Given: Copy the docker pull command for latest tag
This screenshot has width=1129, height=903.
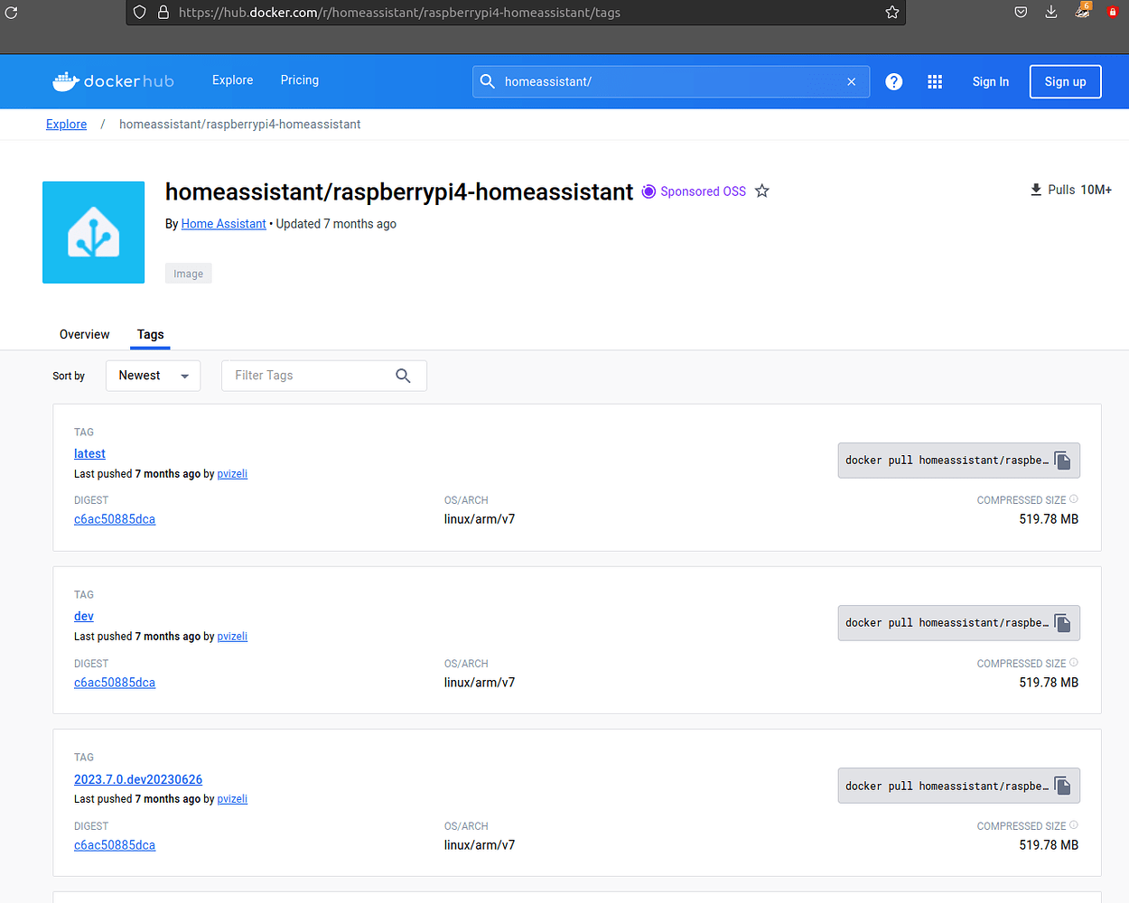Looking at the screenshot, I should pos(1062,460).
